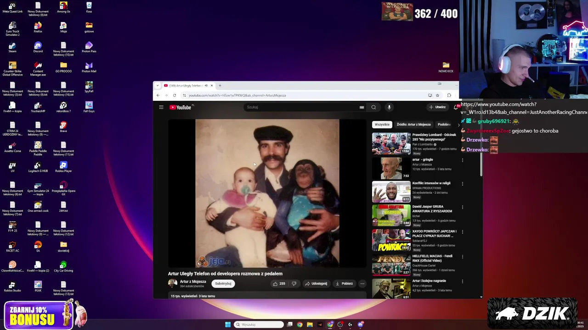
Task: Mute the YouTube tab via speaker icon
Action: [206, 86]
